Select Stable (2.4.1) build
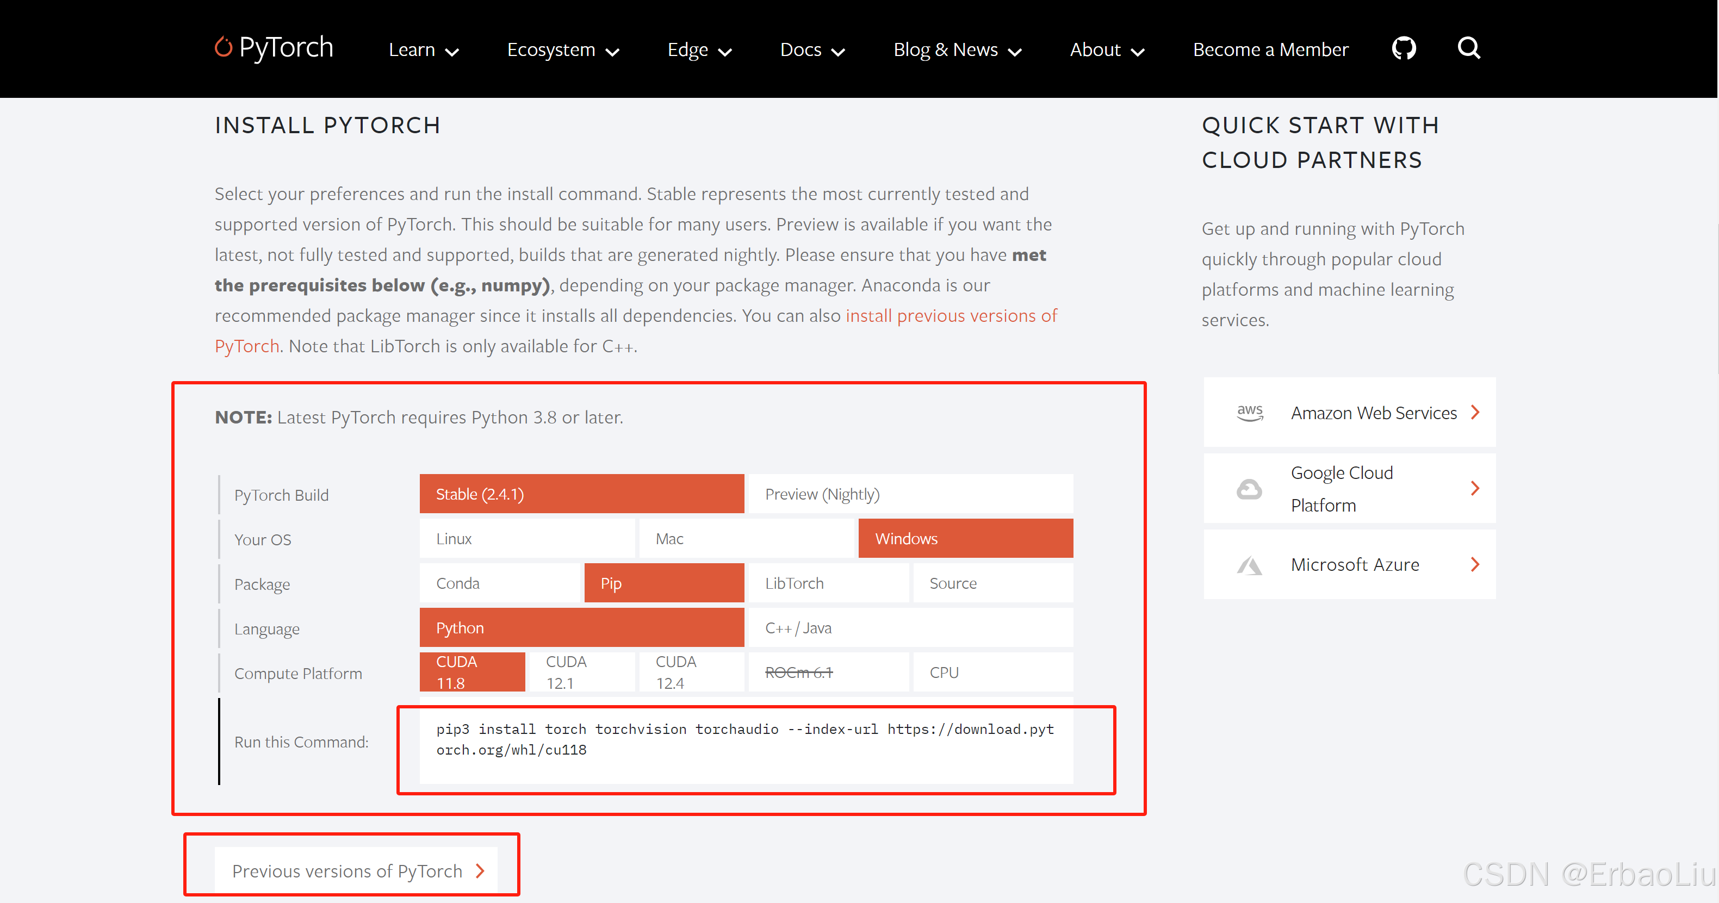 (582, 494)
